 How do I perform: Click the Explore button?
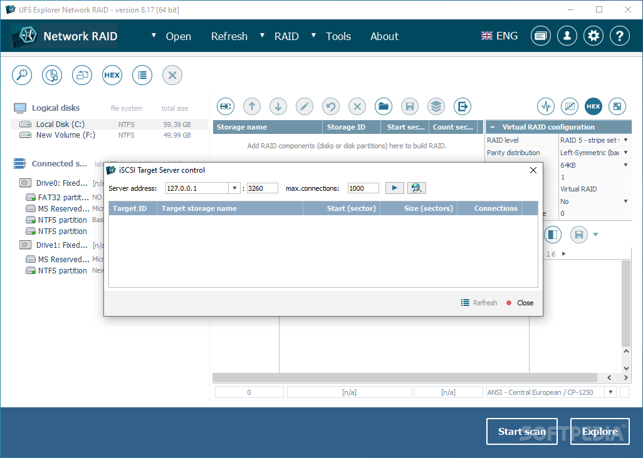pyautogui.click(x=600, y=431)
